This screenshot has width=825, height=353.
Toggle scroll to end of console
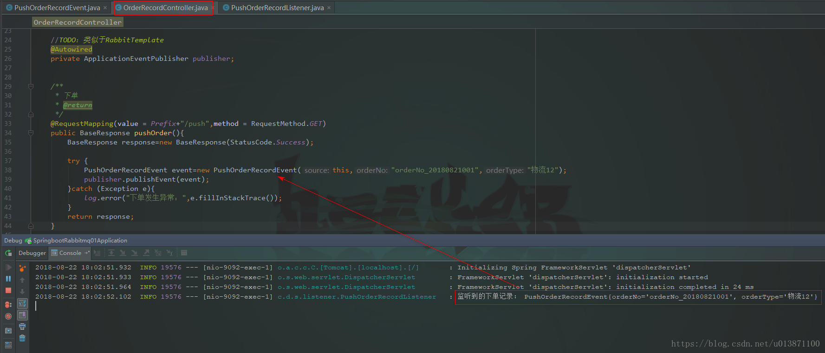22,315
